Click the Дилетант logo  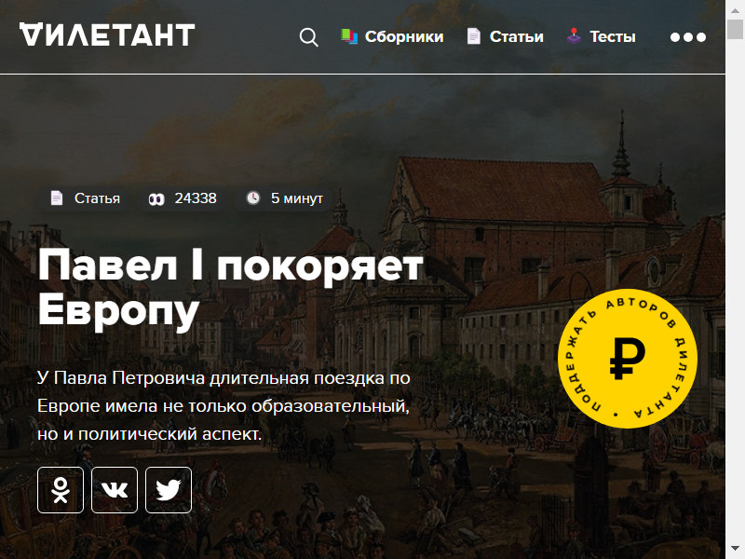(x=107, y=35)
